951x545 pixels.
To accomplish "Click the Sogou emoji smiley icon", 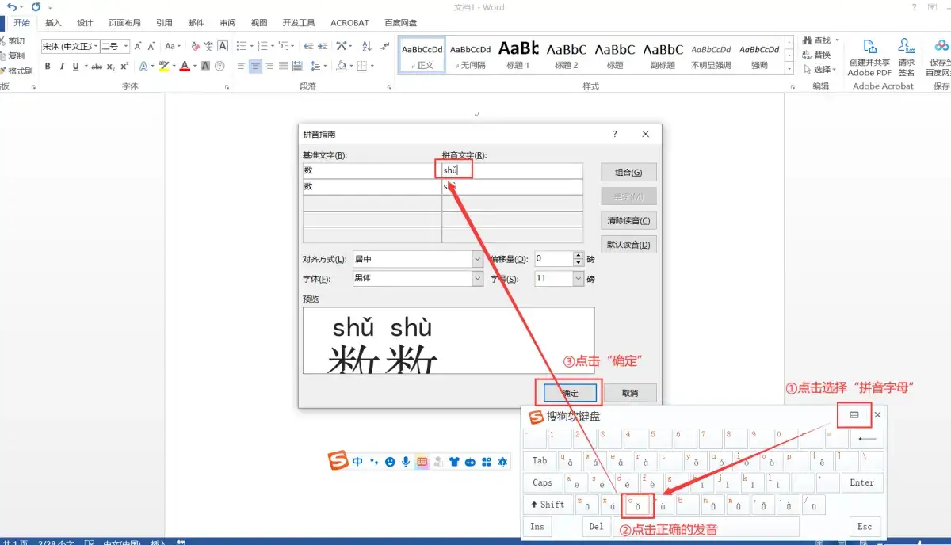I will click(389, 461).
